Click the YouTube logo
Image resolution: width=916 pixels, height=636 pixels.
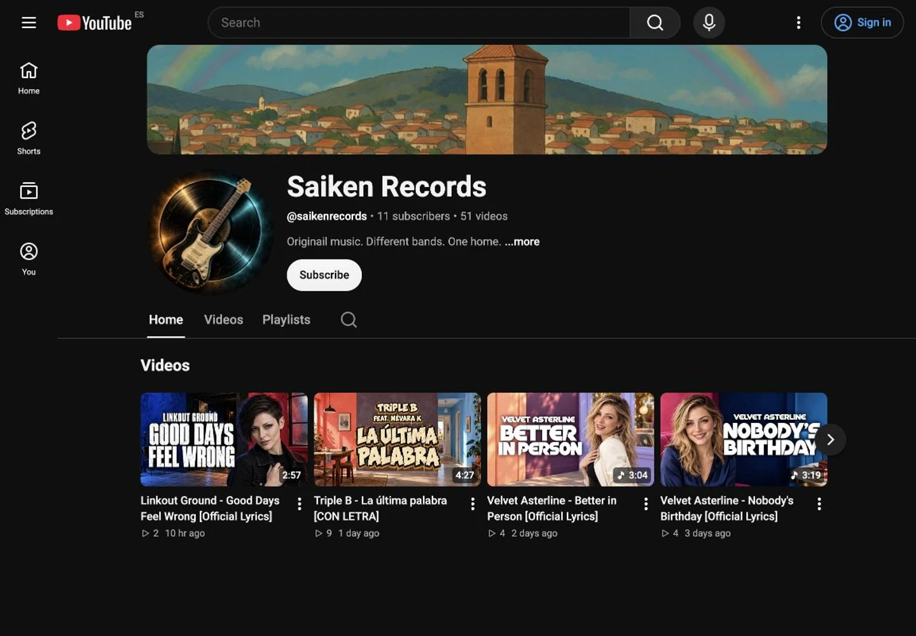pyautogui.click(x=95, y=23)
